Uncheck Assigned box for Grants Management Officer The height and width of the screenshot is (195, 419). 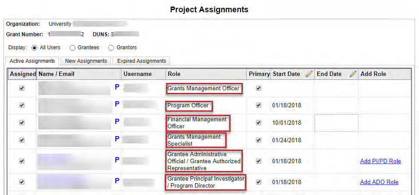coord(22,88)
